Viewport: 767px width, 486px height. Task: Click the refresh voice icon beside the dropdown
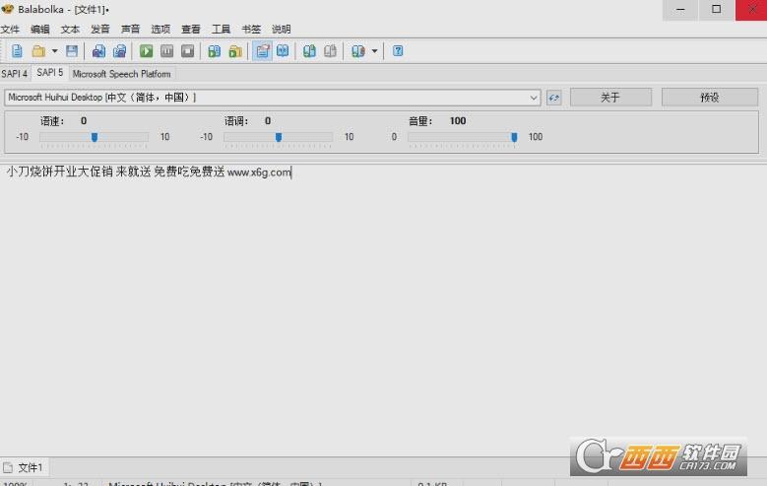coord(553,98)
